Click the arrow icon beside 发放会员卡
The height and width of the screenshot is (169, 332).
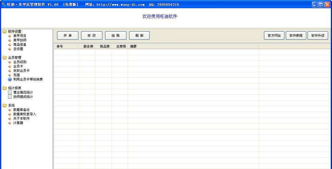click(10, 71)
